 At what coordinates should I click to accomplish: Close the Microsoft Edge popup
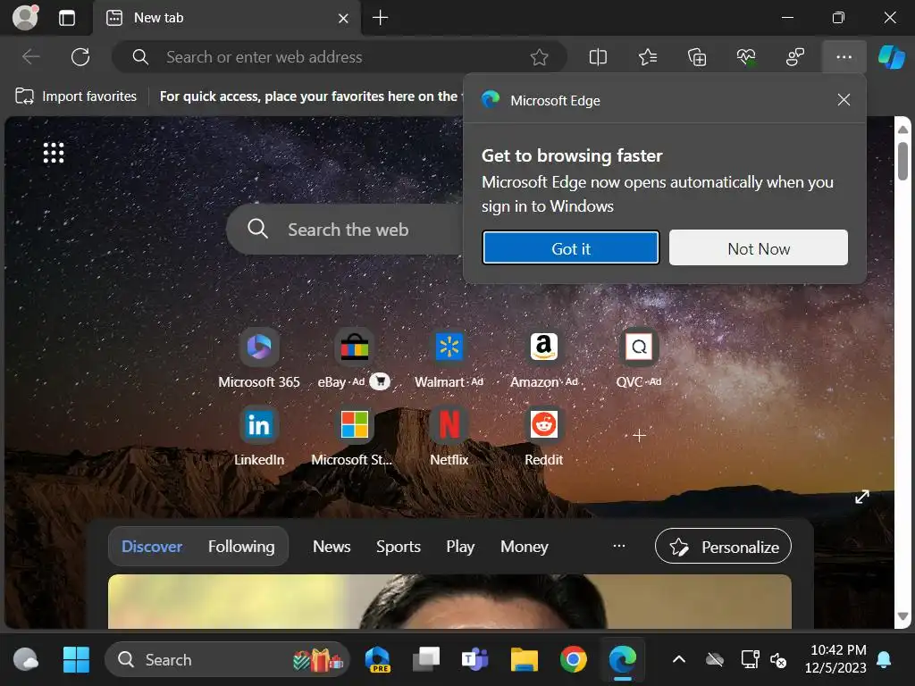click(844, 100)
